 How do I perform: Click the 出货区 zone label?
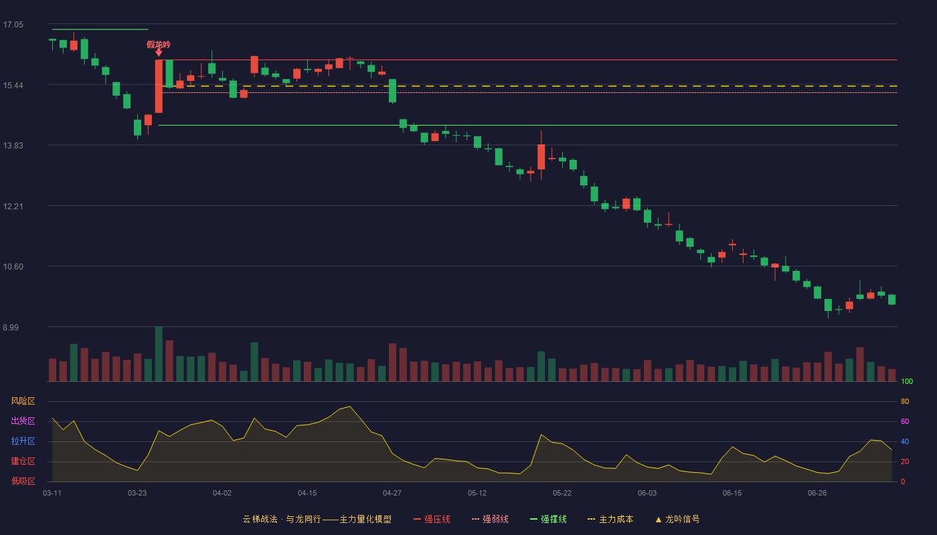pyautogui.click(x=23, y=421)
